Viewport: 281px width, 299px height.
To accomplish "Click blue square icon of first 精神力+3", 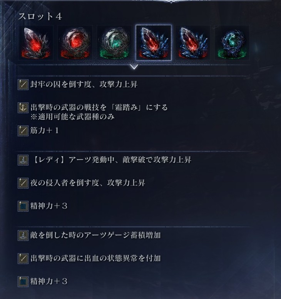I will click(x=23, y=206).
